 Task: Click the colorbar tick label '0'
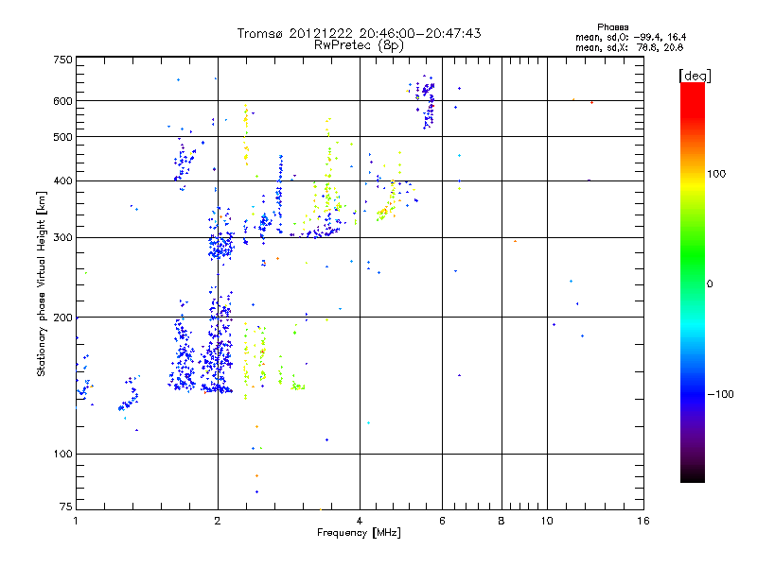pos(710,283)
